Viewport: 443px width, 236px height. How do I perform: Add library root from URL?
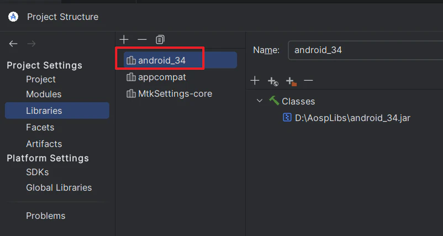tap(273, 81)
